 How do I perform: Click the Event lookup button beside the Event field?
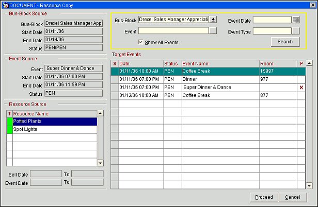click(x=213, y=31)
